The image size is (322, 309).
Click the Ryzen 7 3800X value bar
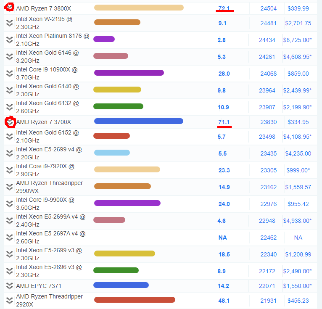[x=139, y=8]
